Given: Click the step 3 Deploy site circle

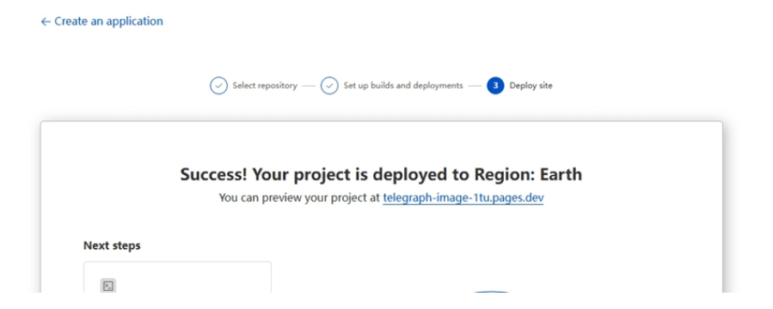Looking at the screenshot, I should pyautogui.click(x=495, y=86).
